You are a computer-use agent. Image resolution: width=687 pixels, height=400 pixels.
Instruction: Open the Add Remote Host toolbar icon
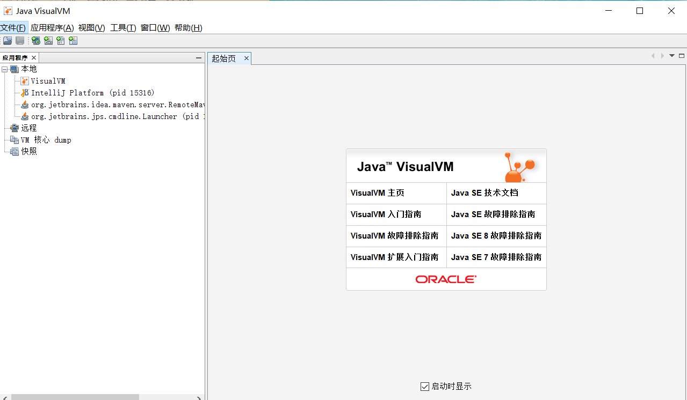(x=35, y=40)
